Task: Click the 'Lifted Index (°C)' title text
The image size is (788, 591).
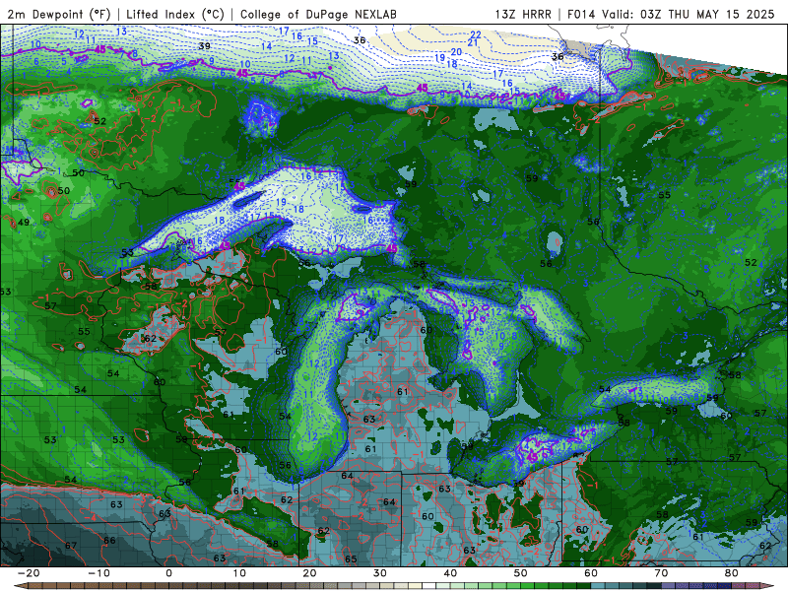Action: (x=175, y=14)
